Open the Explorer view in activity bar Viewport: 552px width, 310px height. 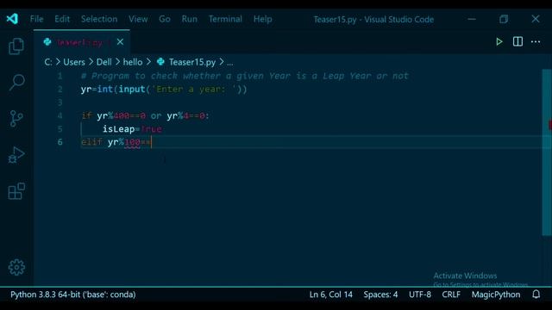[x=16, y=46]
